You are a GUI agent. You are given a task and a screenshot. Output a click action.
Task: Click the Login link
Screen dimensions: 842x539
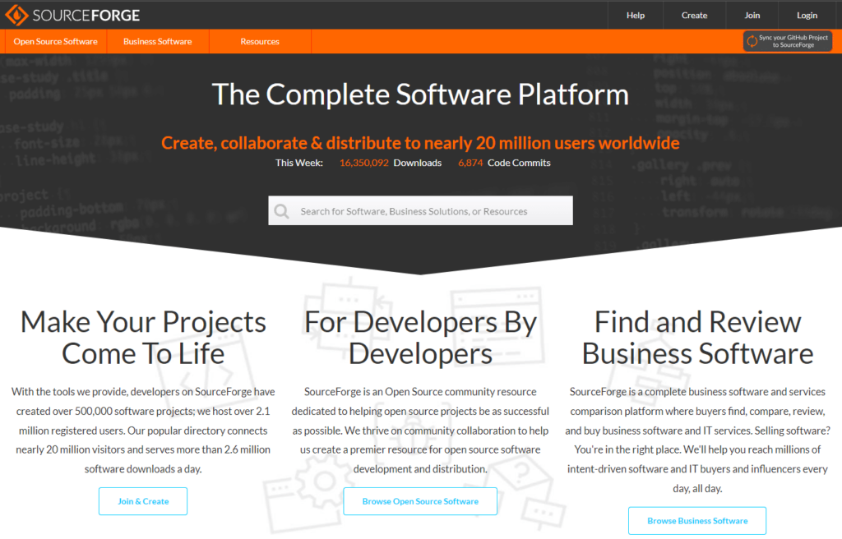coord(807,14)
